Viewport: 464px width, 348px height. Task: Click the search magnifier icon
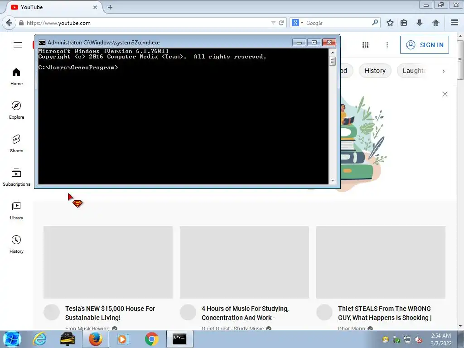(375, 23)
